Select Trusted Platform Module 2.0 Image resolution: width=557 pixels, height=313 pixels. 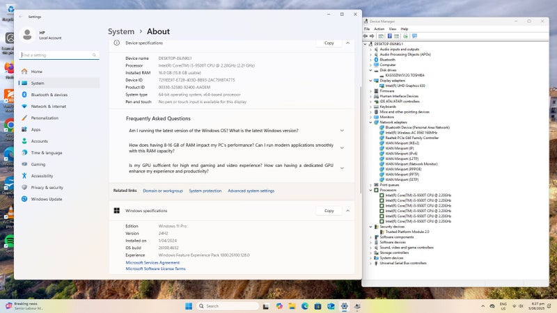tap(407, 232)
